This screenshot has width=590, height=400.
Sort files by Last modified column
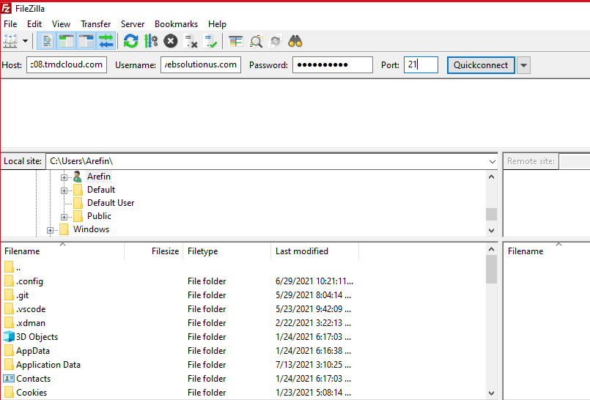302,251
